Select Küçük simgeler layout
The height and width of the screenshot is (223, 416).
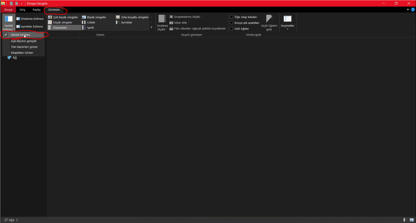click(x=60, y=23)
